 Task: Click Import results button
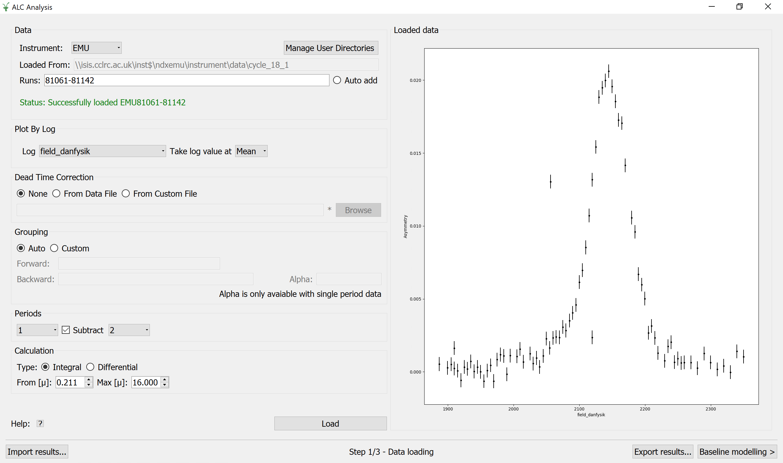(x=37, y=451)
